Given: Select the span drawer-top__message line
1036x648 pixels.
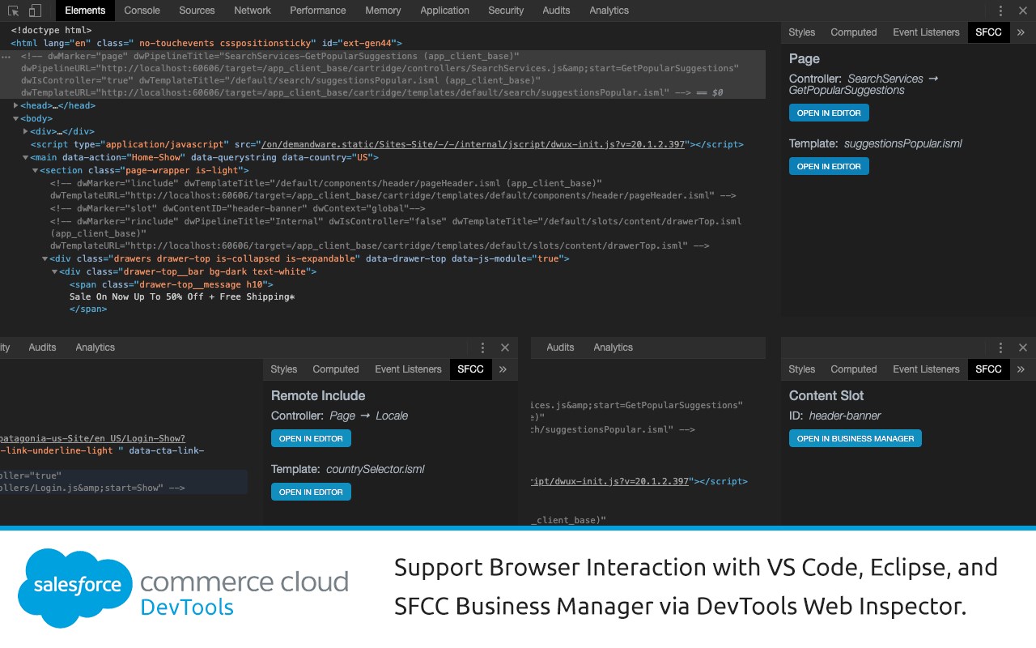Looking at the screenshot, I should (x=172, y=284).
